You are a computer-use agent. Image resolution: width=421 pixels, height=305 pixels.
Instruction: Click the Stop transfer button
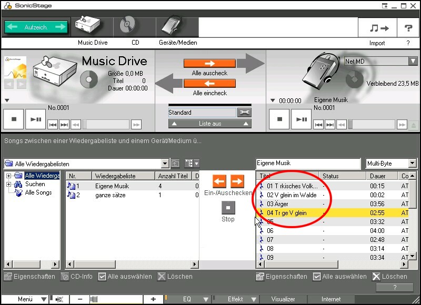(x=228, y=208)
